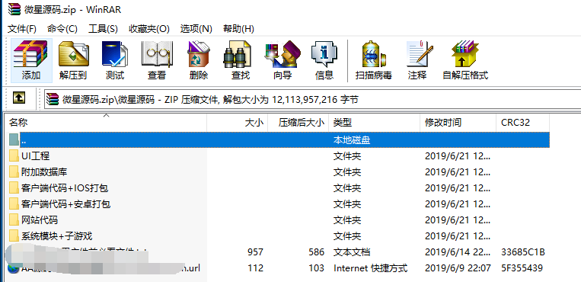Sort by the 类型 column header

pos(374,123)
